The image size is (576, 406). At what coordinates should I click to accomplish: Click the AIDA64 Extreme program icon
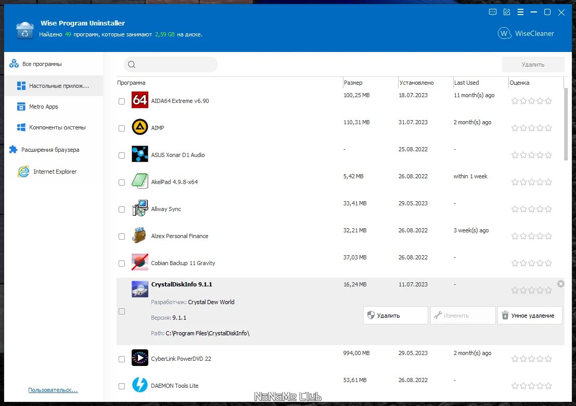(x=140, y=100)
